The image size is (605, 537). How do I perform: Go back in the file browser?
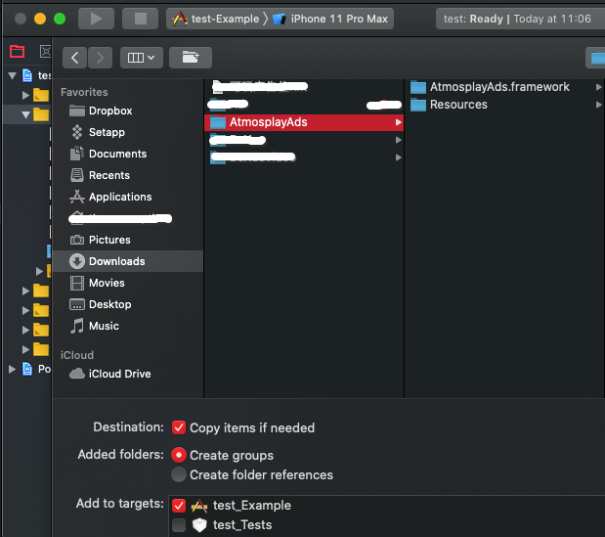tap(75, 58)
